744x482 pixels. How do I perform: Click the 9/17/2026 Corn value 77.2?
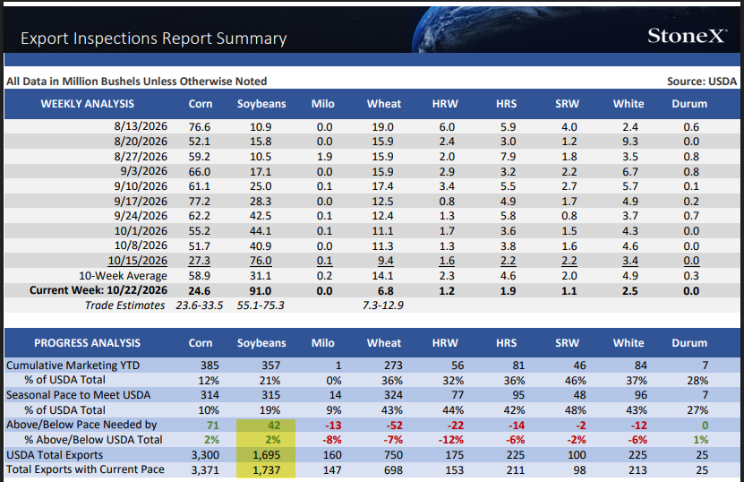(200, 202)
